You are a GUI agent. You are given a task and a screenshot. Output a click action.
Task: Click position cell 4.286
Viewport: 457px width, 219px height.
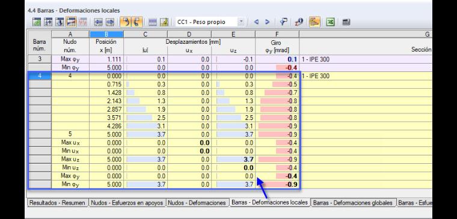pyautogui.click(x=106, y=126)
